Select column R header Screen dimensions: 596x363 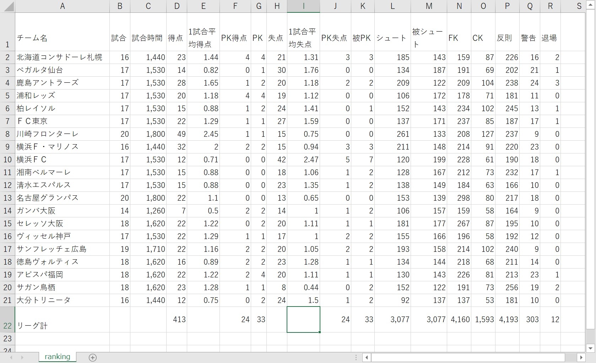pyautogui.click(x=550, y=6)
